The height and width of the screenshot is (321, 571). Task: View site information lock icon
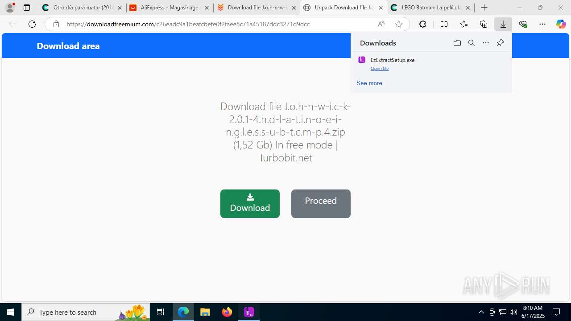(56, 24)
